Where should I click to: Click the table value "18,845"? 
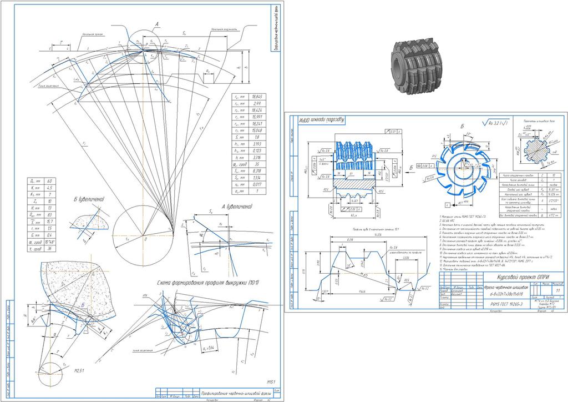pos(256,97)
